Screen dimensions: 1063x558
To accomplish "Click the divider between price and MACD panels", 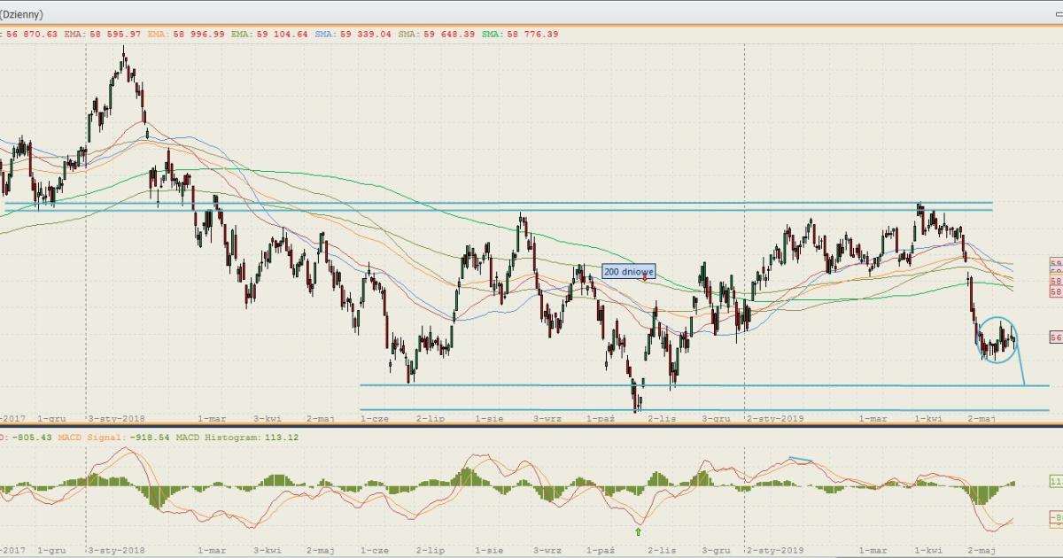I will [x=531, y=428].
